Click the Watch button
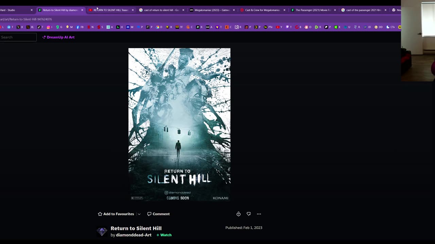 click(164, 235)
